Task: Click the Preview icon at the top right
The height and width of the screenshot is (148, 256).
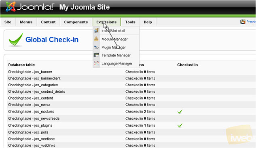Action: coord(243,22)
